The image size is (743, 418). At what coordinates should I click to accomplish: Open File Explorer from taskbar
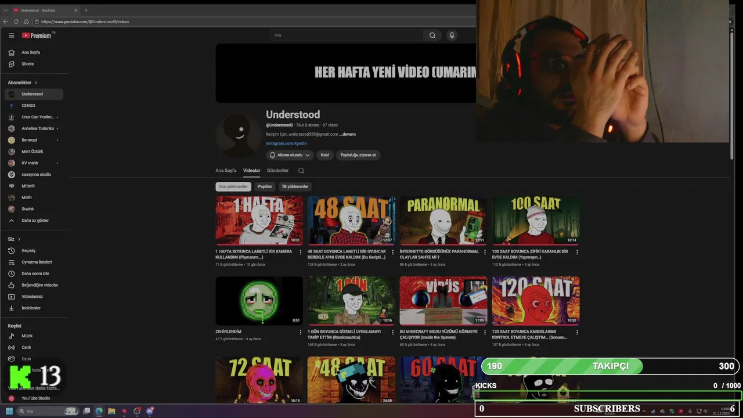point(111,411)
